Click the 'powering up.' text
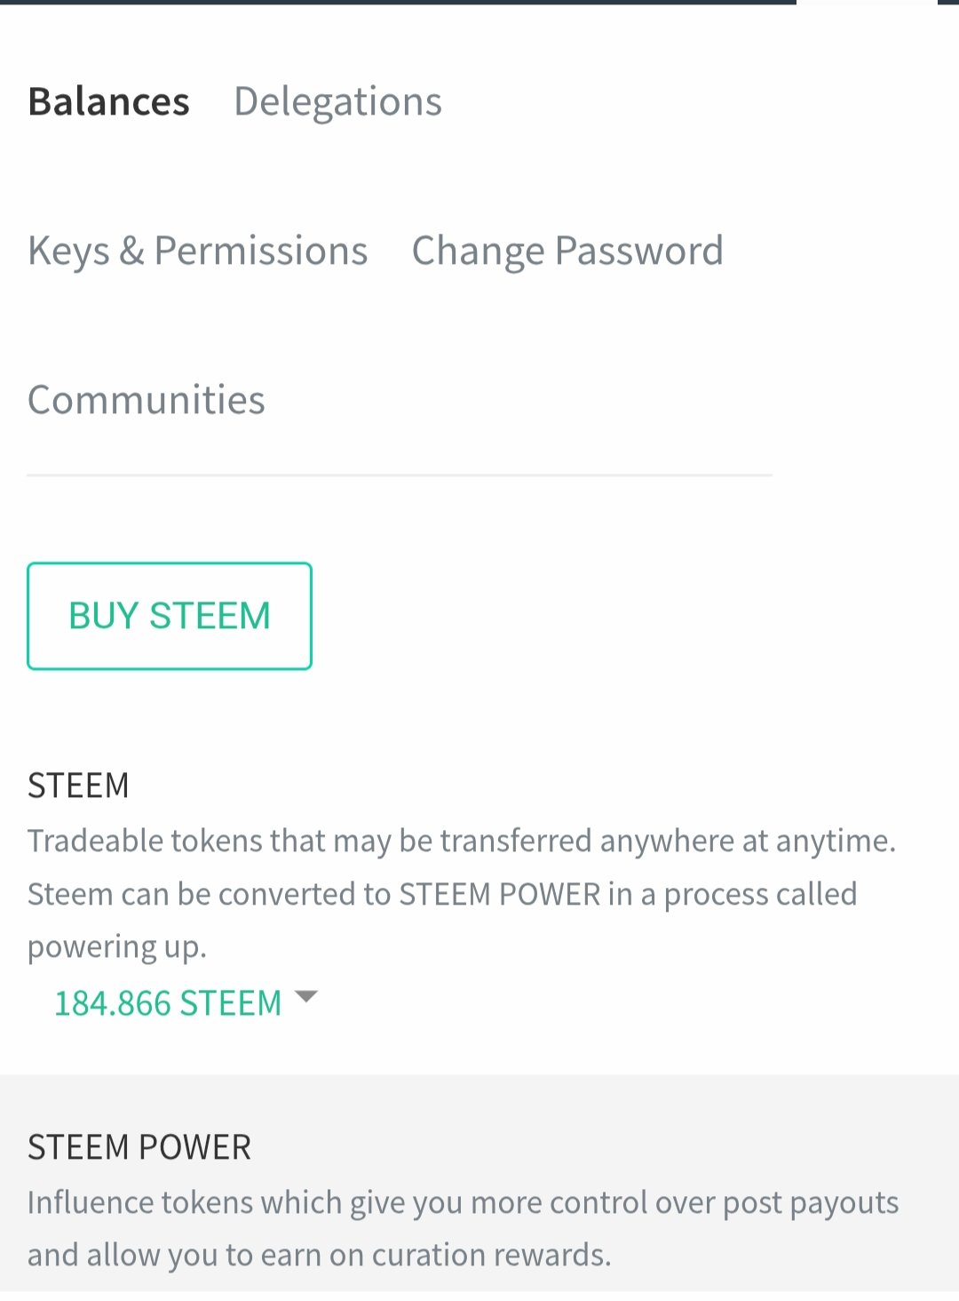959x1301 pixels. (x=117, y=947)
